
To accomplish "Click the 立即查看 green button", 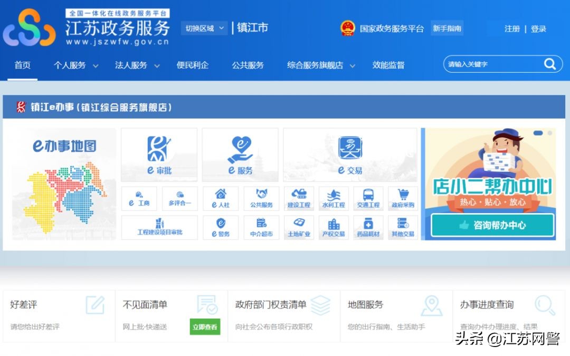I will pos(205,326).
